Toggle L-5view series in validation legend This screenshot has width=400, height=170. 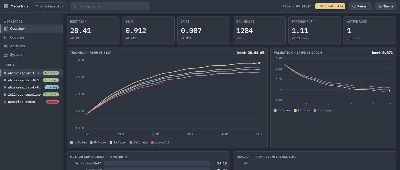pyautogui.click(x=302, y=110)
